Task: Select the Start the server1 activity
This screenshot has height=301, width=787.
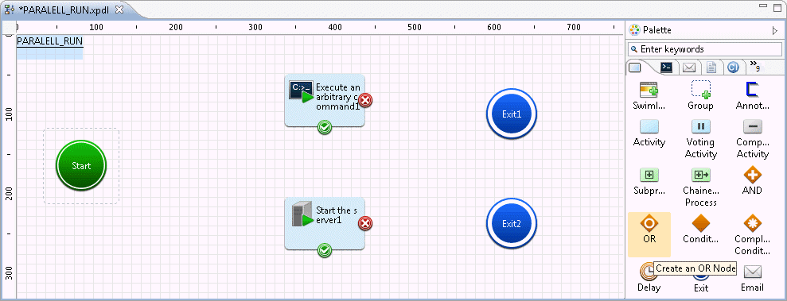Action: [x=324, y=223]
